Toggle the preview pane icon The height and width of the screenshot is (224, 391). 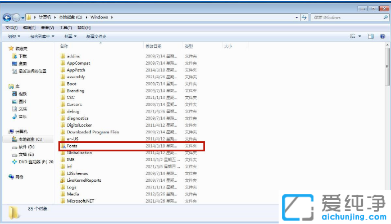tap(371, 37)
